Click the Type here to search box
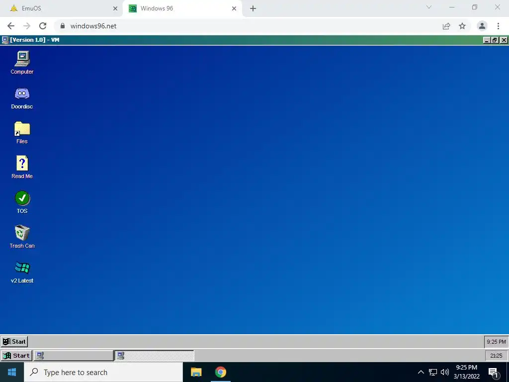 click(x=103, y=372)
